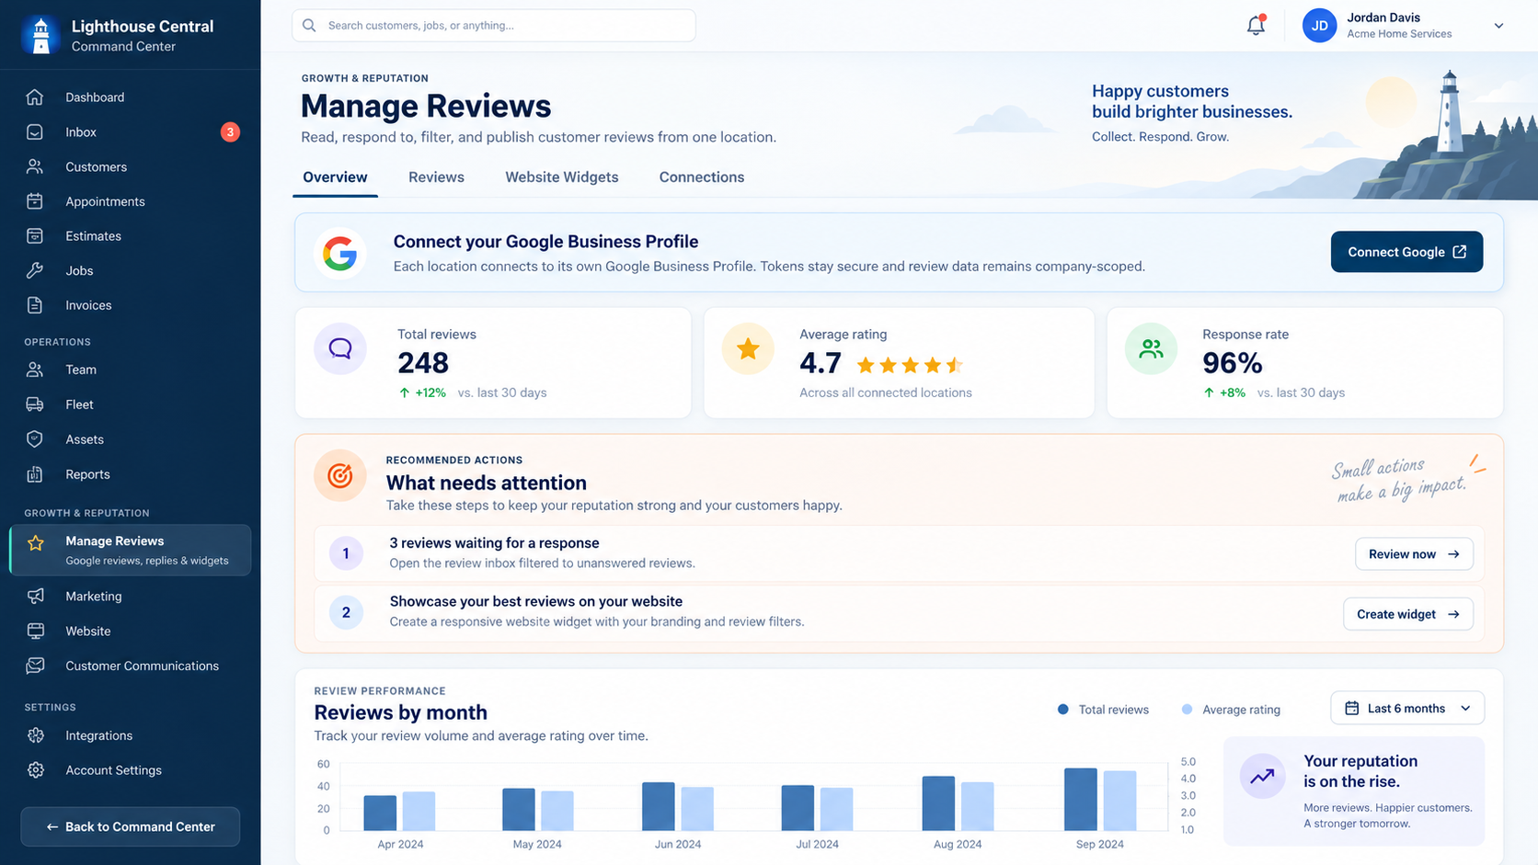The height and width of the screenshot is (865, 1538).
Task: Click the Customer Communications envelope icon
Action: (35, 666)
